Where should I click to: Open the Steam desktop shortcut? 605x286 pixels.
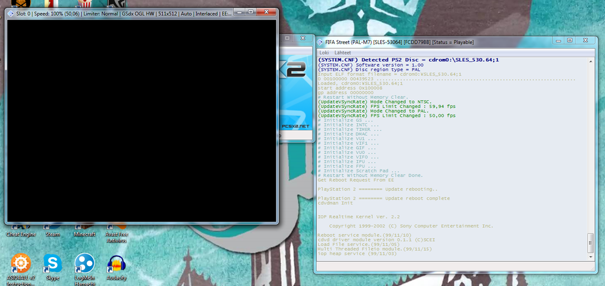point(53,231)
